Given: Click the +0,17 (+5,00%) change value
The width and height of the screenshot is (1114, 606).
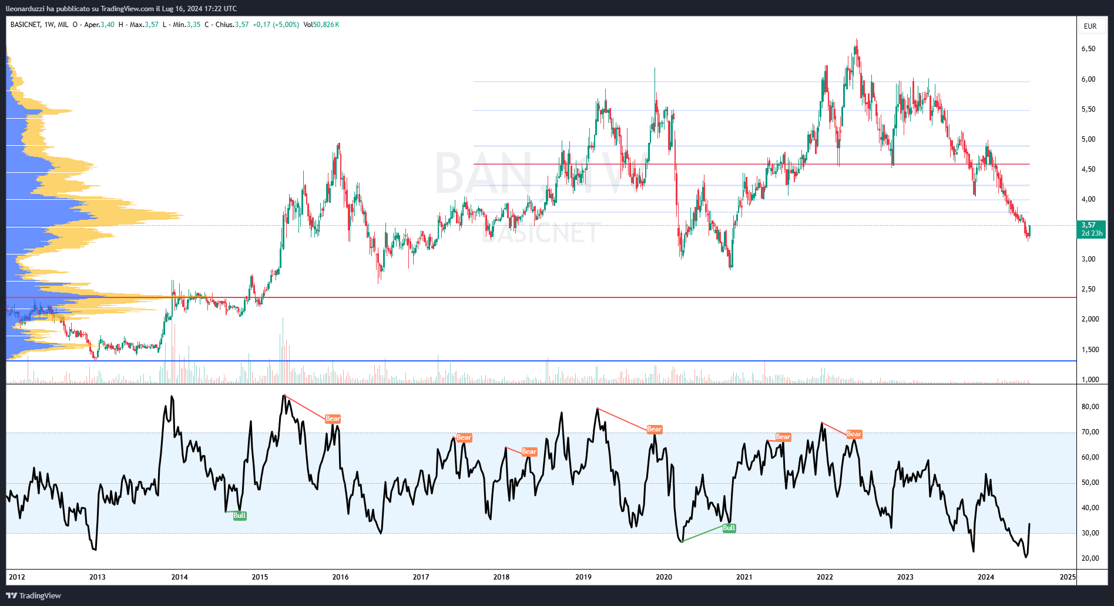Looking at the screenshot, I should point(276,25).
